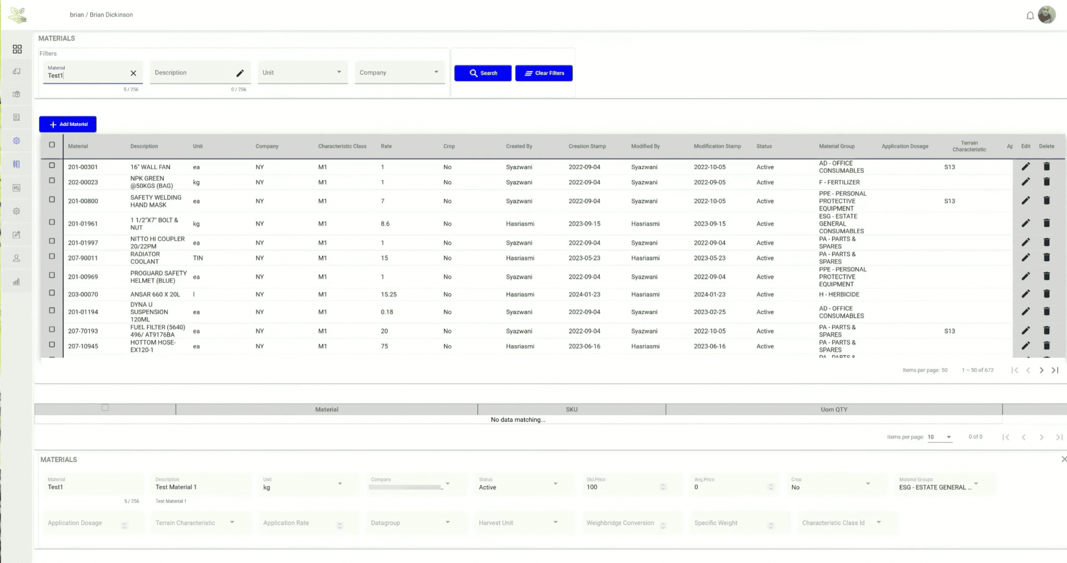Jump to last page of materials
The width and height of the screenshot is (1067, 563).
click(1055, 370)
